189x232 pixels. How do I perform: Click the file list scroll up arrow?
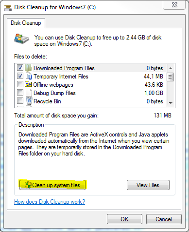(171, 68)
